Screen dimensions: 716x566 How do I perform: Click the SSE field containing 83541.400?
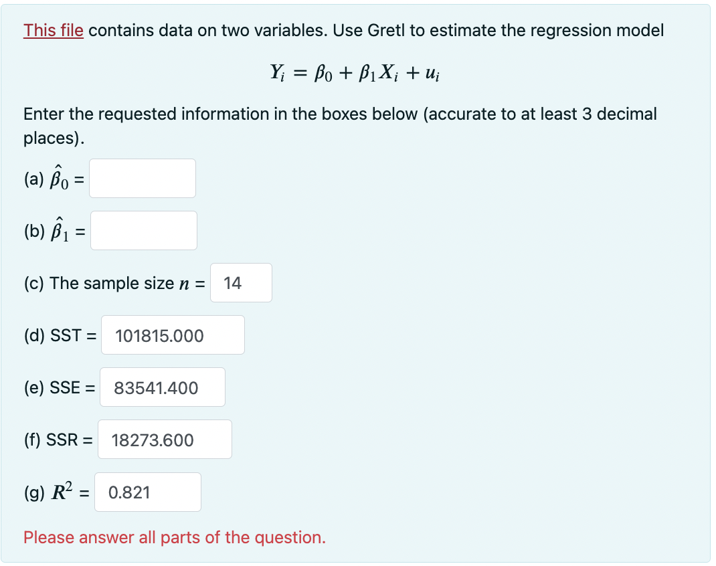(163, 387)
